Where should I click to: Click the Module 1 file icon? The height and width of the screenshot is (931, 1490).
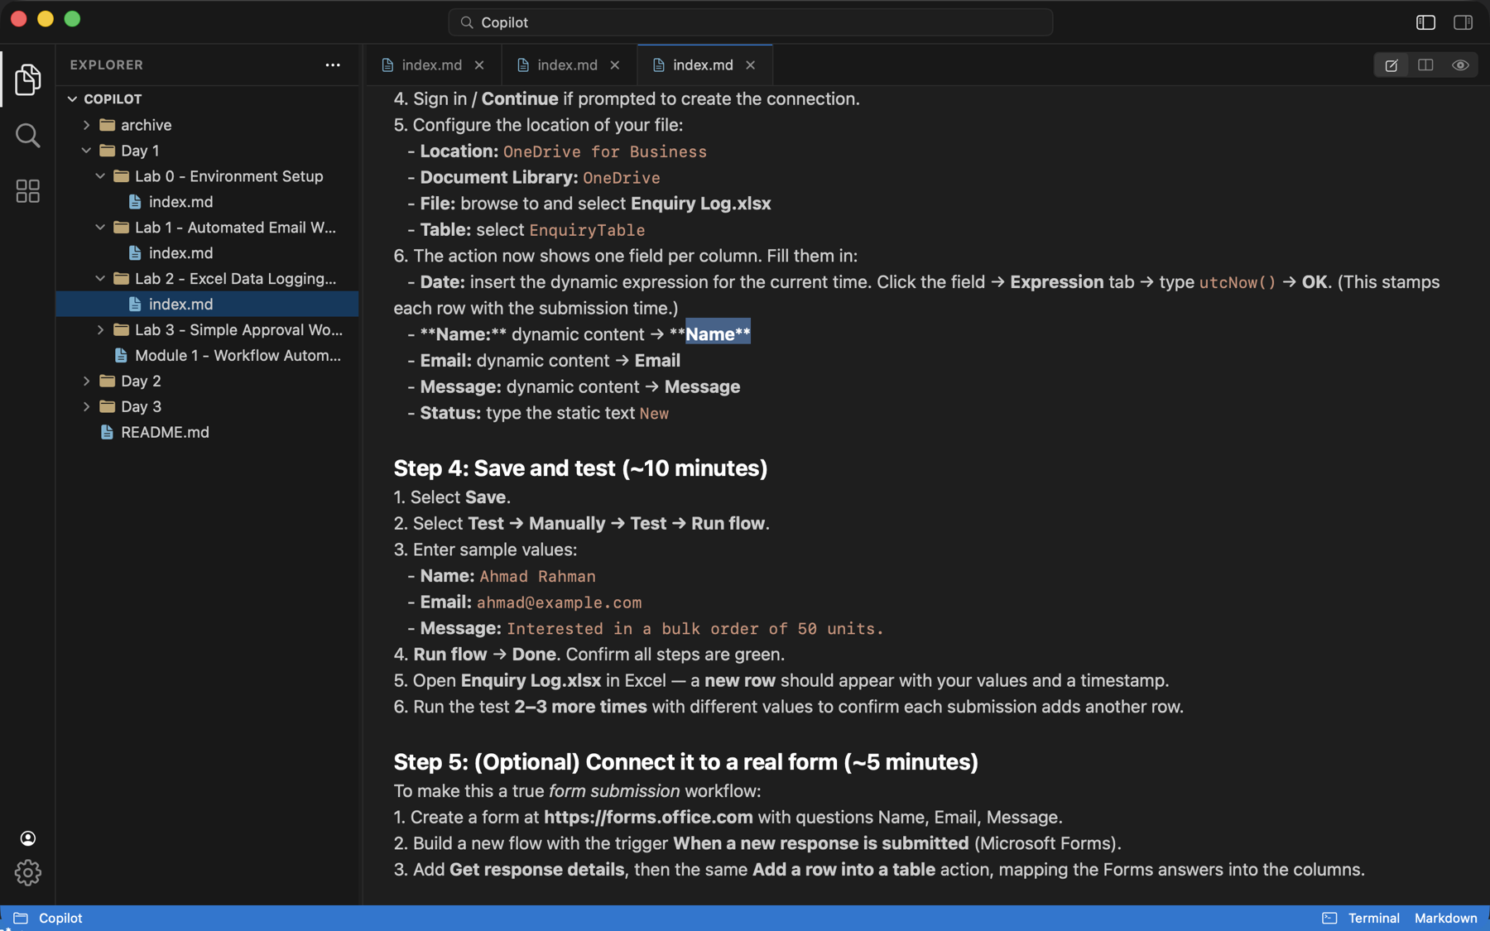coord(121,356)
